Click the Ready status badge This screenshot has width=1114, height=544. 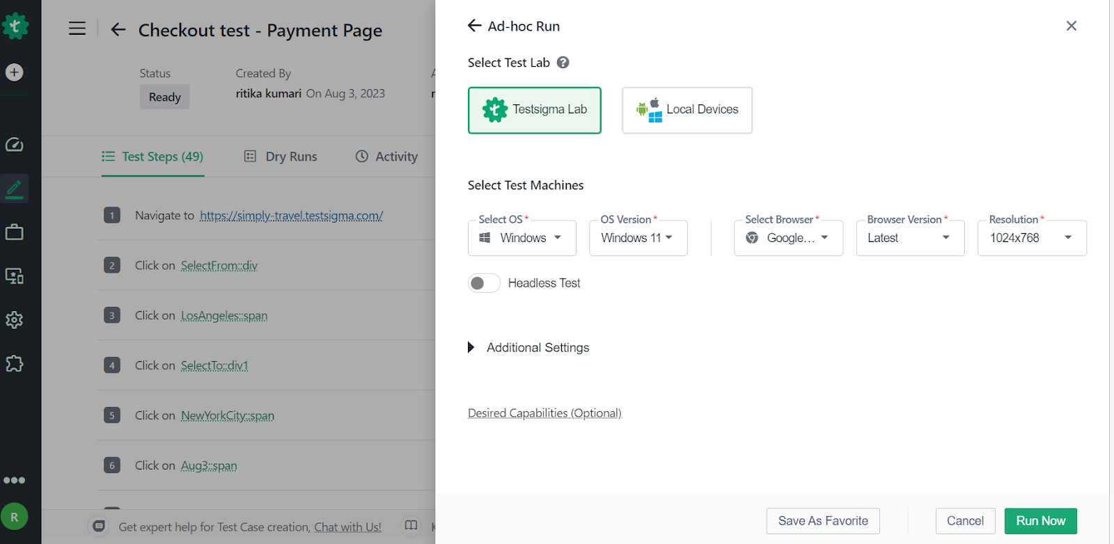tap(164, 97)
